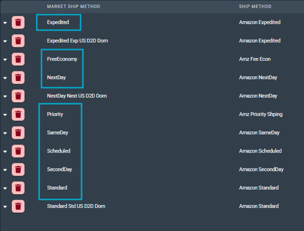Open dropdown arrow for FreeEconomy row

pyautogui.click(x=5, y=60)
